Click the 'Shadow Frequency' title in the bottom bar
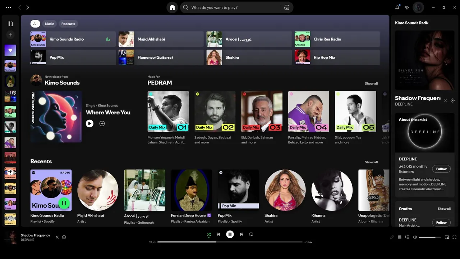Screen dimensions: 460x259 click(x=35, y=235)
